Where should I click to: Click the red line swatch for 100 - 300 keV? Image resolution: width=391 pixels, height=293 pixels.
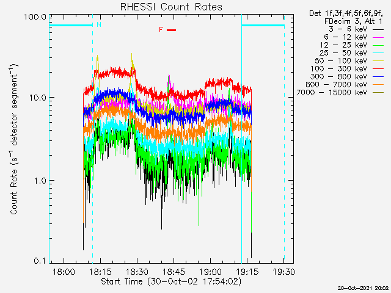378,69
